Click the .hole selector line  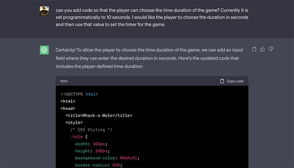coord(79,137)
